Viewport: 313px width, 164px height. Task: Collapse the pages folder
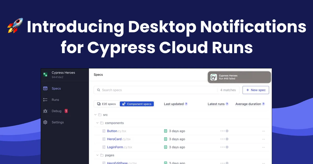[98, 155]
